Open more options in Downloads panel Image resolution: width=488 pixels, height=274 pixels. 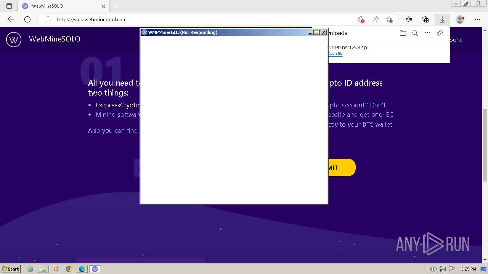pyautogui.click(x=427, y=33)
